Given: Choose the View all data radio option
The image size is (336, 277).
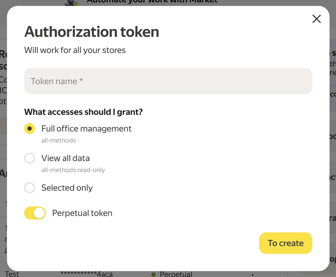Looking at the screenshot, I should pyautogui.click(x=30, y=158).
